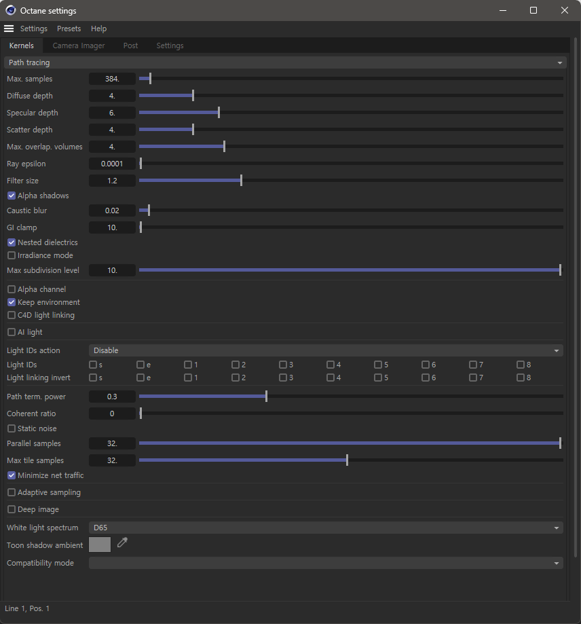Turn on AI light

[12, 332]
